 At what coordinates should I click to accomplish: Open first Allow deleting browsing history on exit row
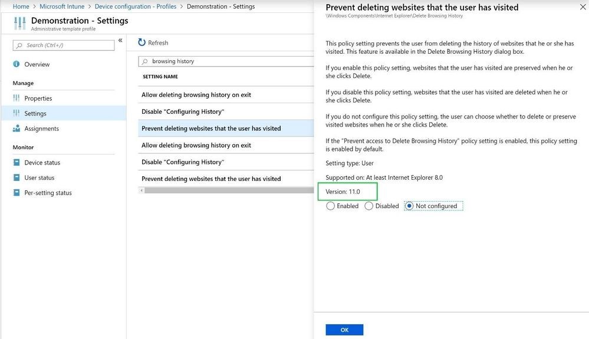pos(226,94)
